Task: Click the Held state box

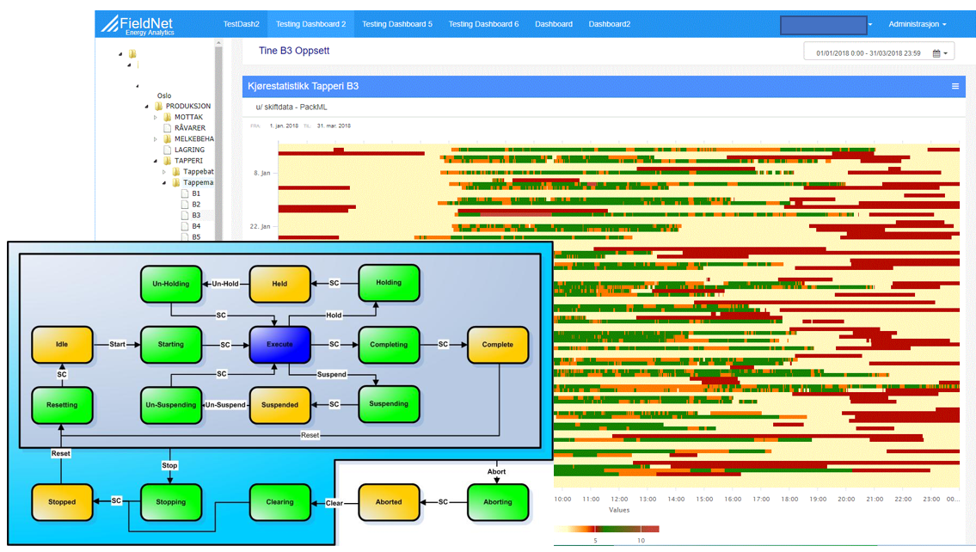Action: [x=279, y=284]
